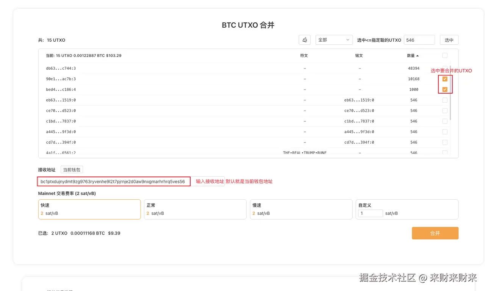Click the sort arrow on 数量 column

pyautogui.click(x=417, y=55)
